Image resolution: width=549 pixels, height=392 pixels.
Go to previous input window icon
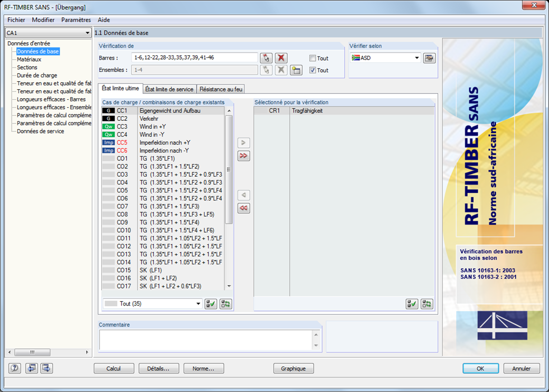[32, 368]
